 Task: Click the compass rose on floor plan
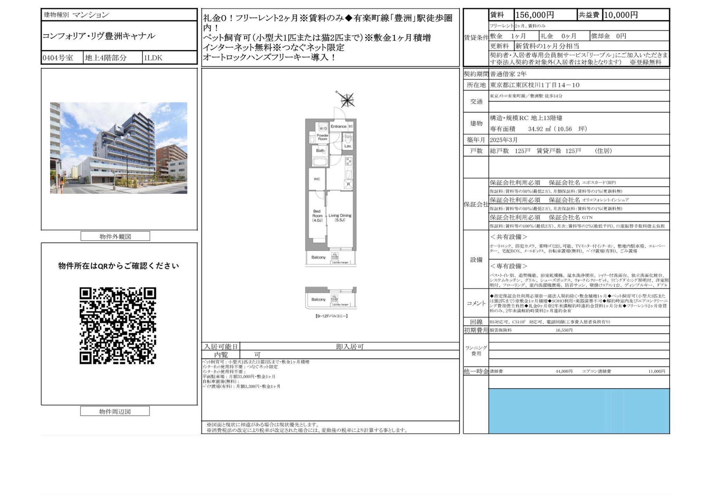[x=347, y=100]
